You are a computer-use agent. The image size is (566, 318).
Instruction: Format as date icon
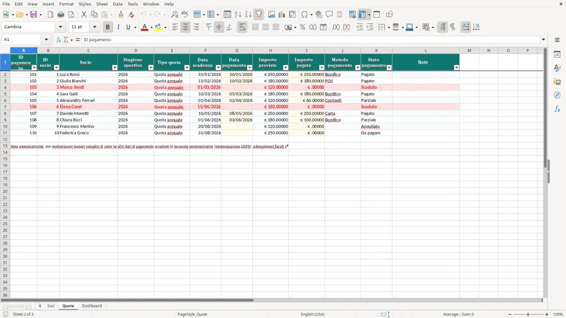(x=323, y=27)
